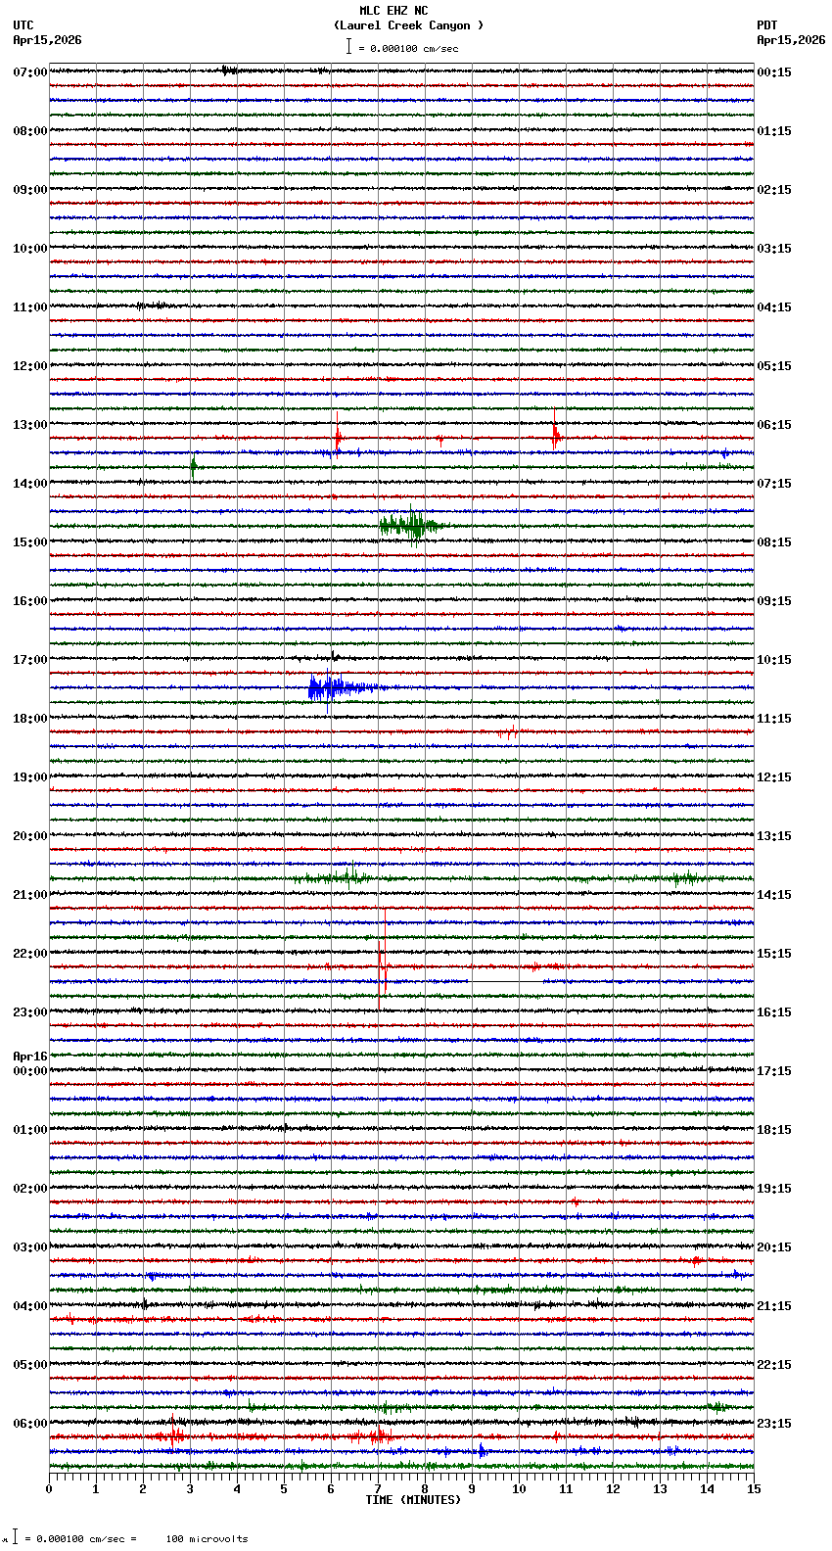Click the 07:00 UTC time label

tap(30, 72)
